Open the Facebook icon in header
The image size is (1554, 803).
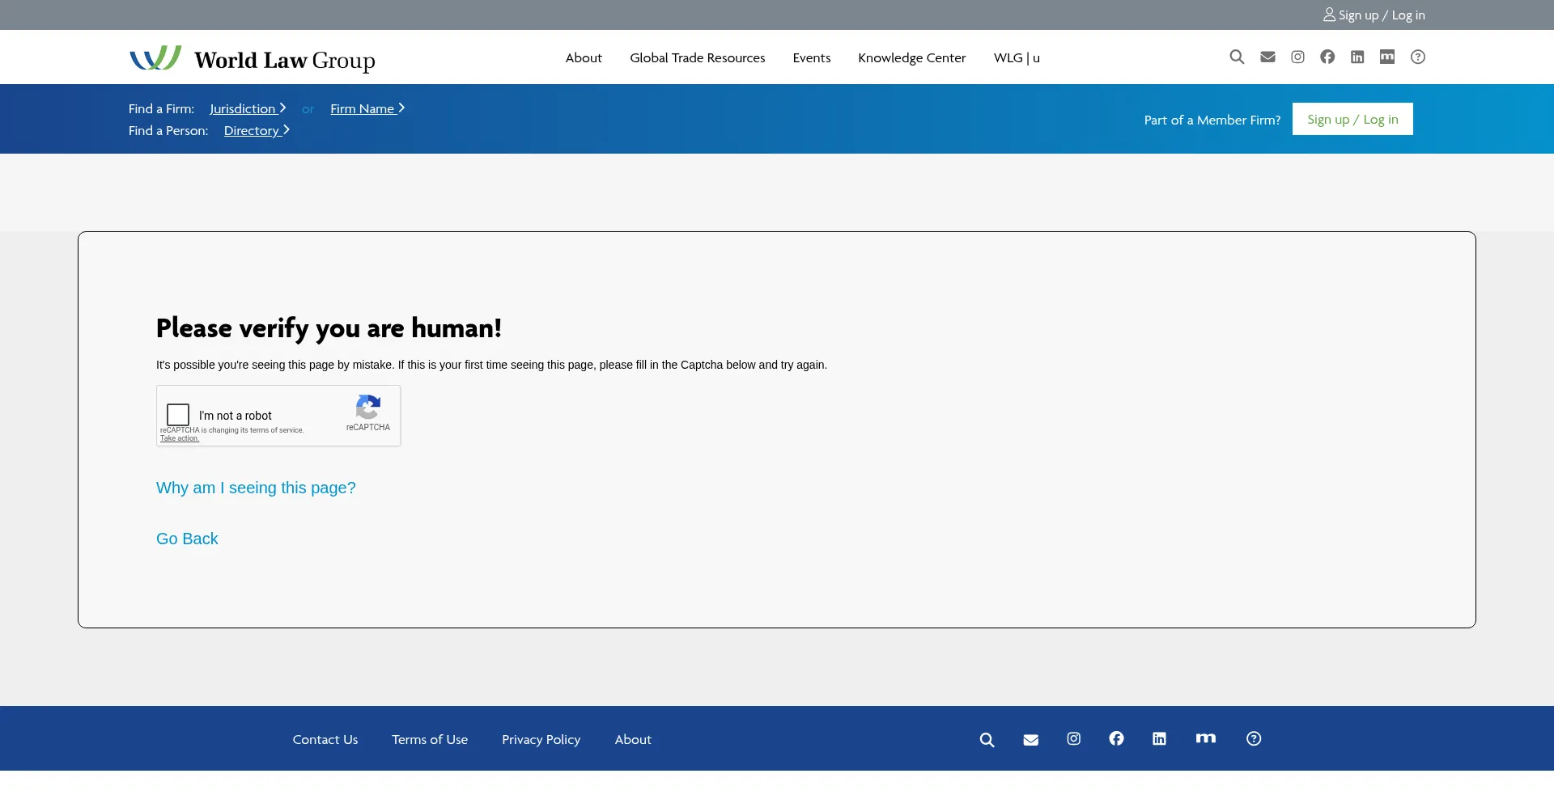click(x=1327, y=57)
